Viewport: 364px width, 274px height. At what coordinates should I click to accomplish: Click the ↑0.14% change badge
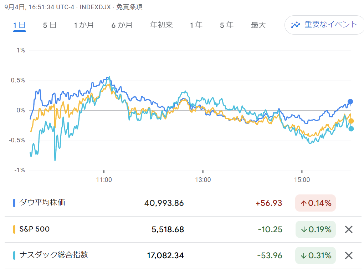click(x=316, y=203)
